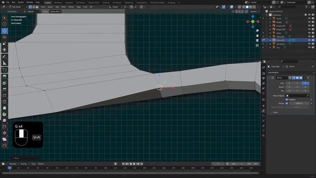Toggle the Merge checkbox in Mirror modifier
316x178 pixels.
pos(286,103)
